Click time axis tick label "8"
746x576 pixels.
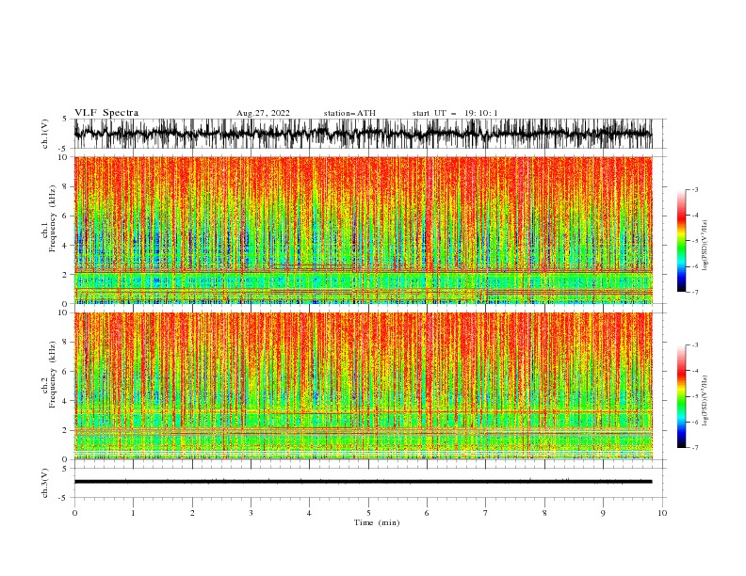tap(544, 513)
